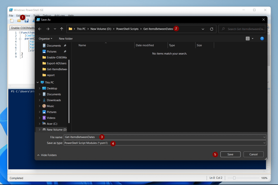
Task: Refresh the current folder listing
Action: [211, 29]
